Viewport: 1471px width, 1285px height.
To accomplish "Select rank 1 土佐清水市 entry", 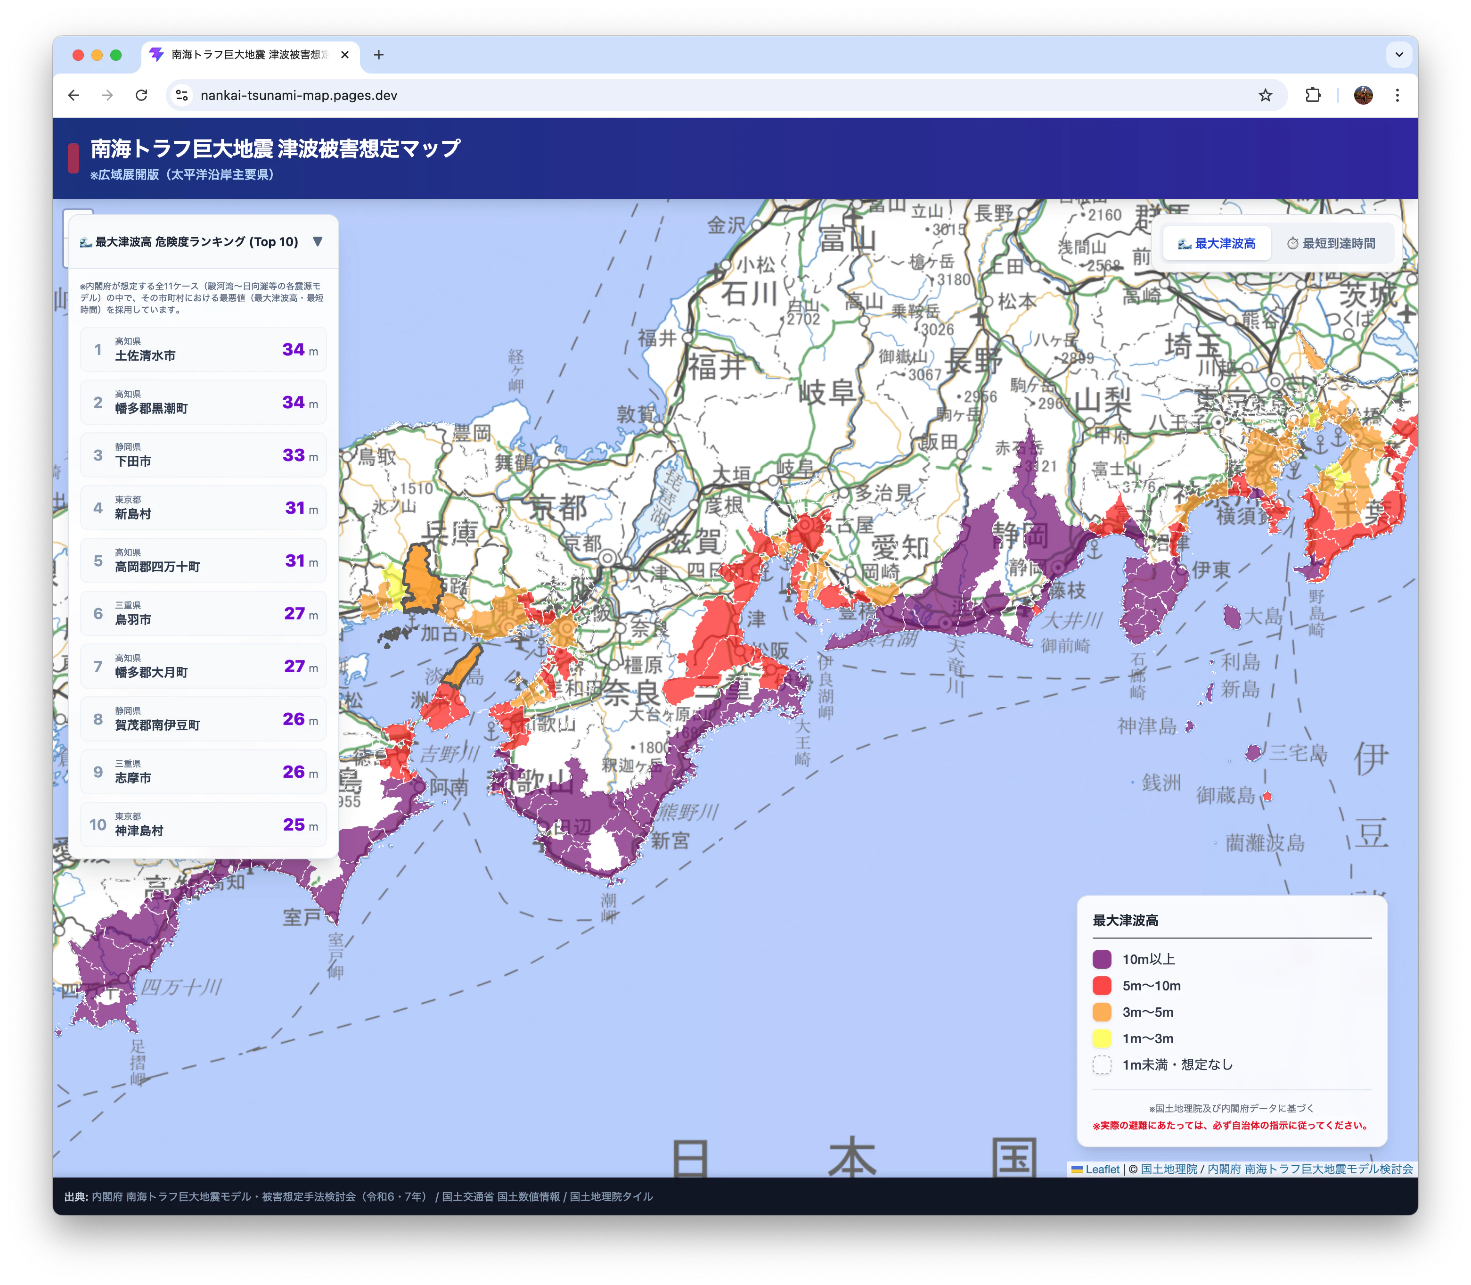I will [204, 349].
